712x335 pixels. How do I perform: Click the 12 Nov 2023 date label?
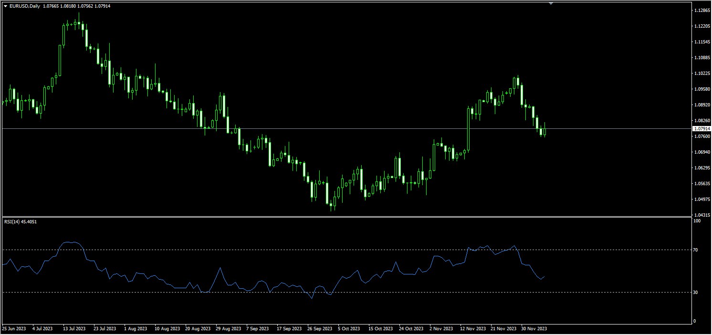coord(472,329)
